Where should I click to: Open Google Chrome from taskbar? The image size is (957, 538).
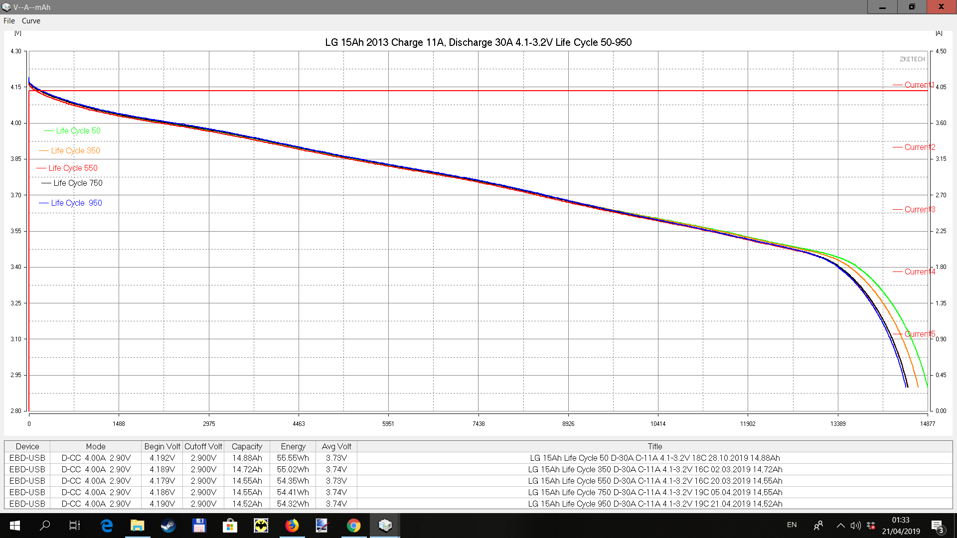coord(353,525)
